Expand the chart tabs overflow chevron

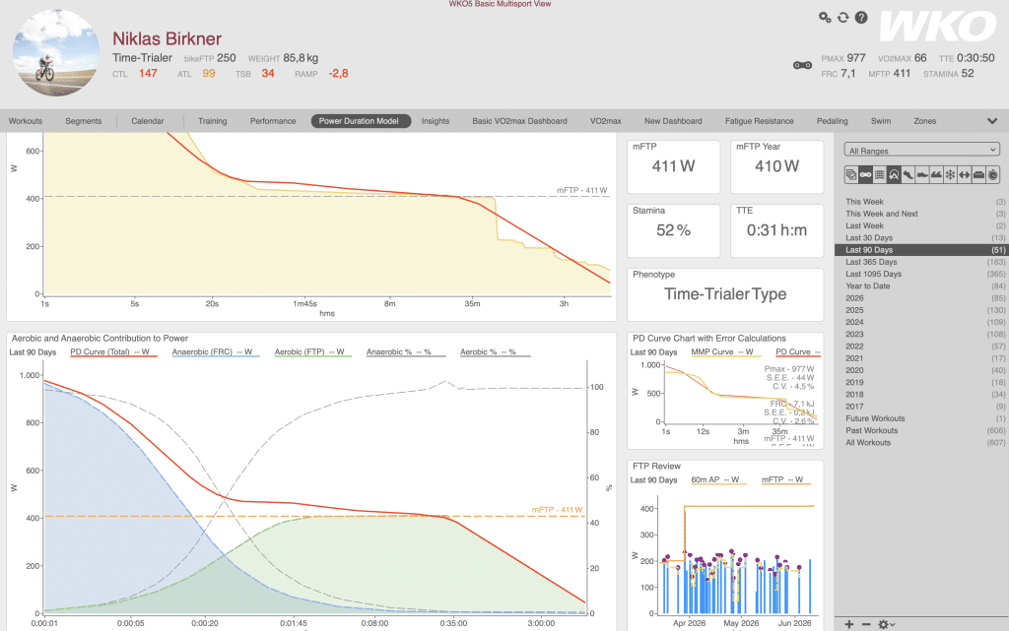(x=992, y=121)
